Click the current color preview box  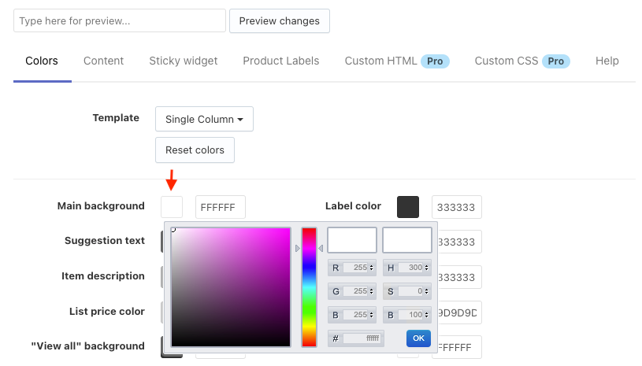407,240
